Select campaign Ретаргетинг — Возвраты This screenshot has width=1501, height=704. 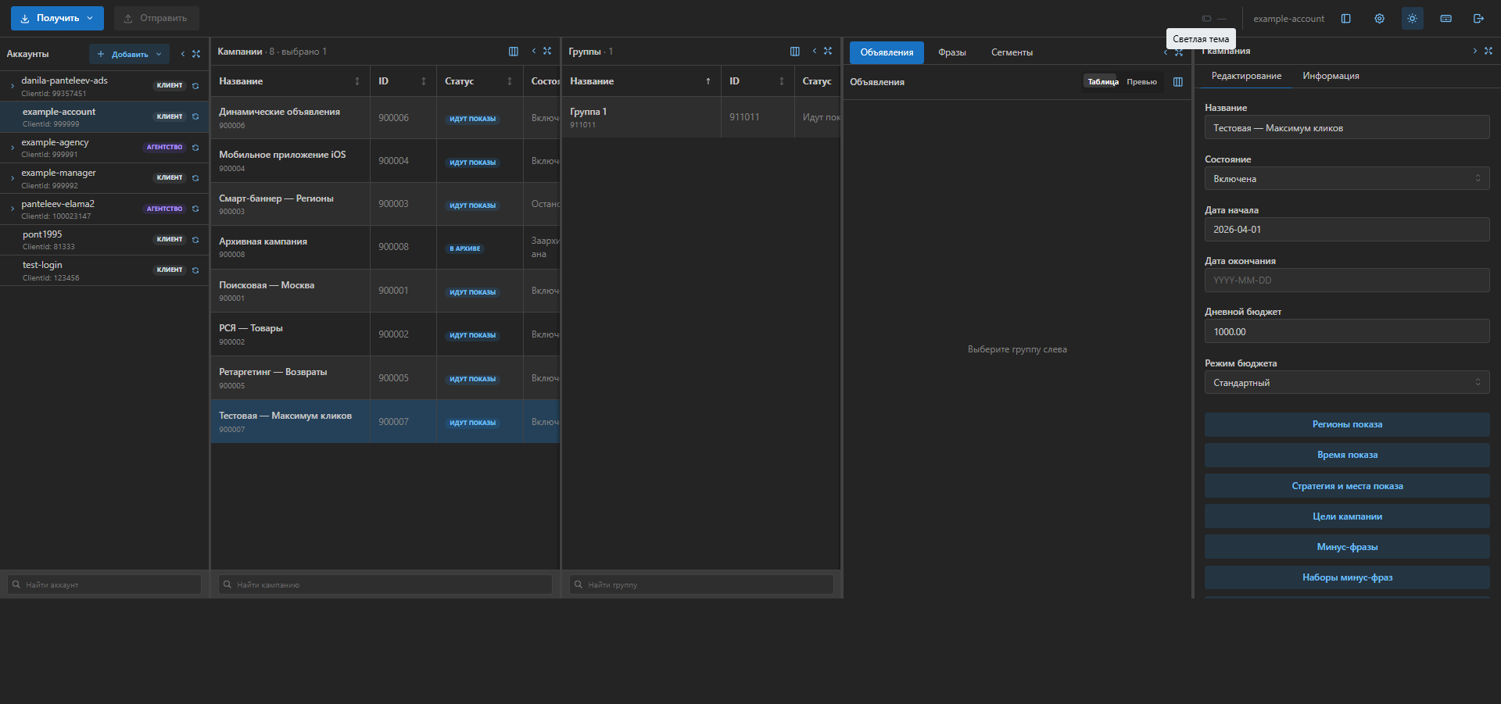(385, 378)
